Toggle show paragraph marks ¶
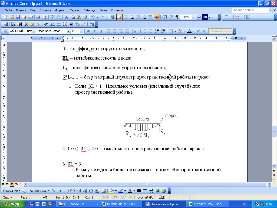This screenshot has height=208, width=277. tap(177, 17)
